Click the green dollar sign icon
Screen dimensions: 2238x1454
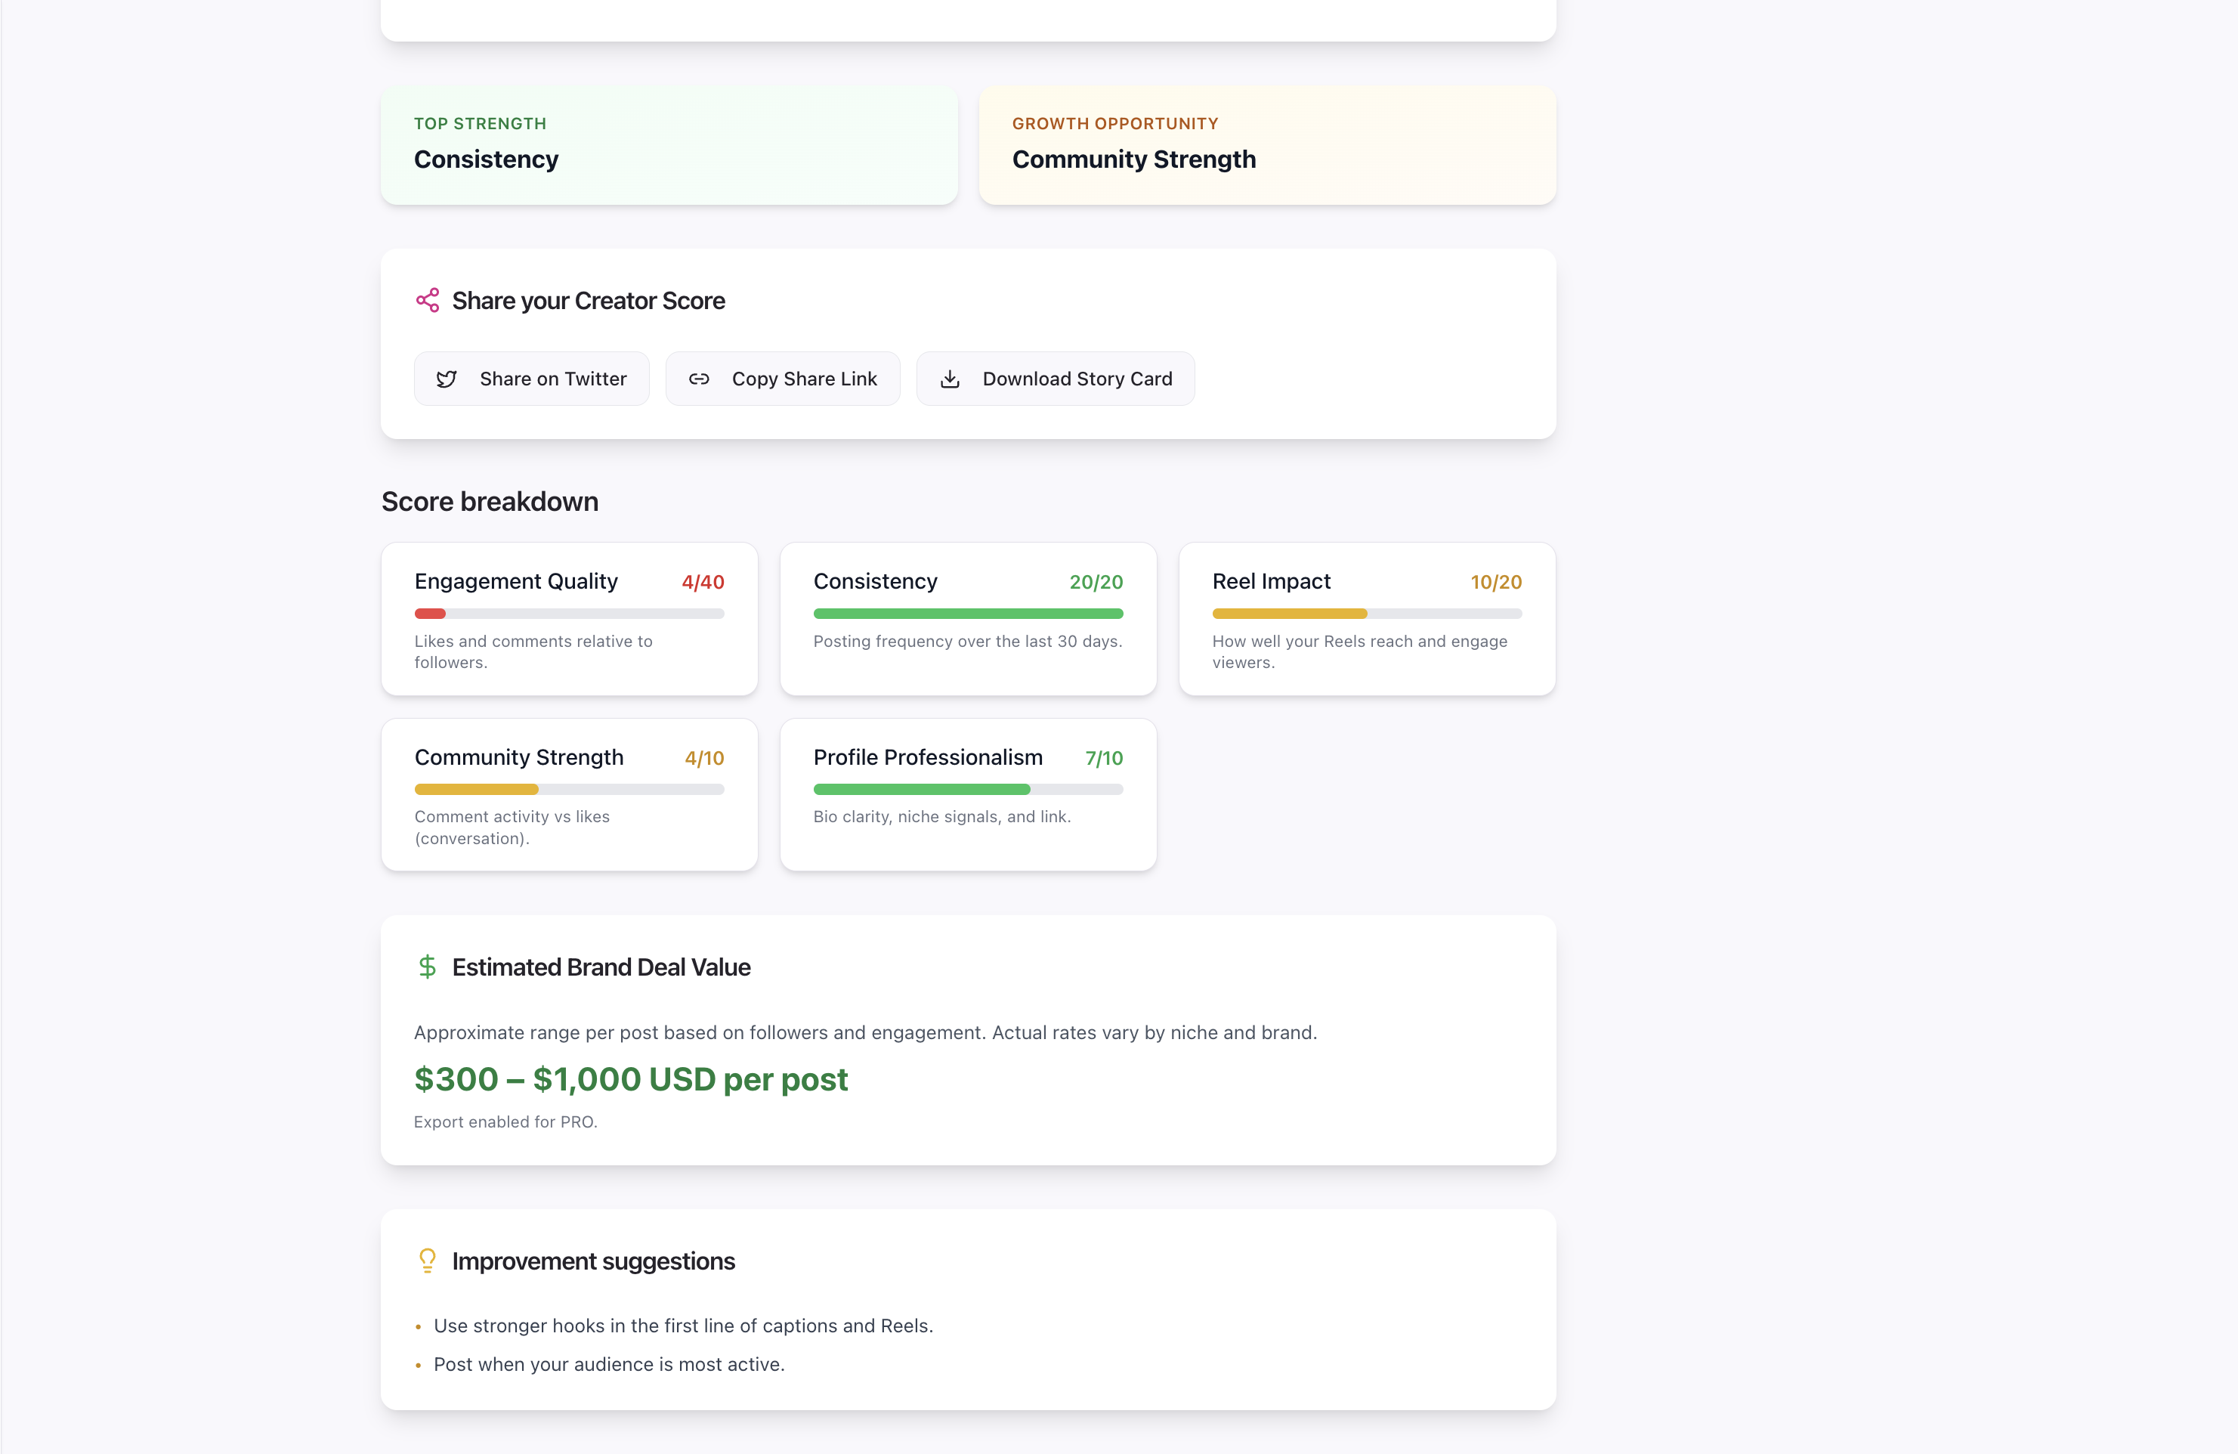point(427,967)
